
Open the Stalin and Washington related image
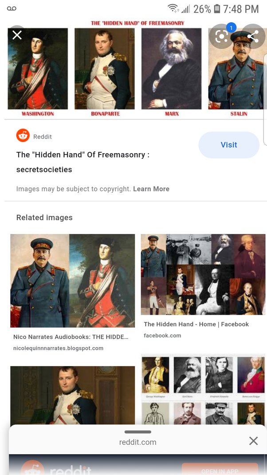pos(73,281)
